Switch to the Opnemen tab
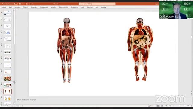193x109 pixels. [x=90, y=7]
